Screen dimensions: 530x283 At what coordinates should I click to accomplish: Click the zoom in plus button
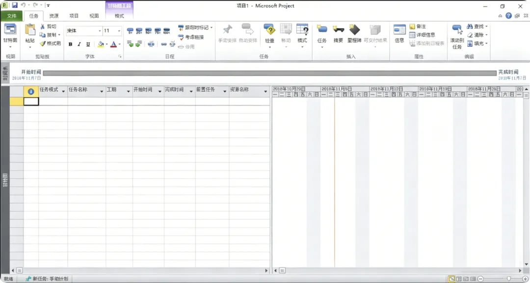525,279
